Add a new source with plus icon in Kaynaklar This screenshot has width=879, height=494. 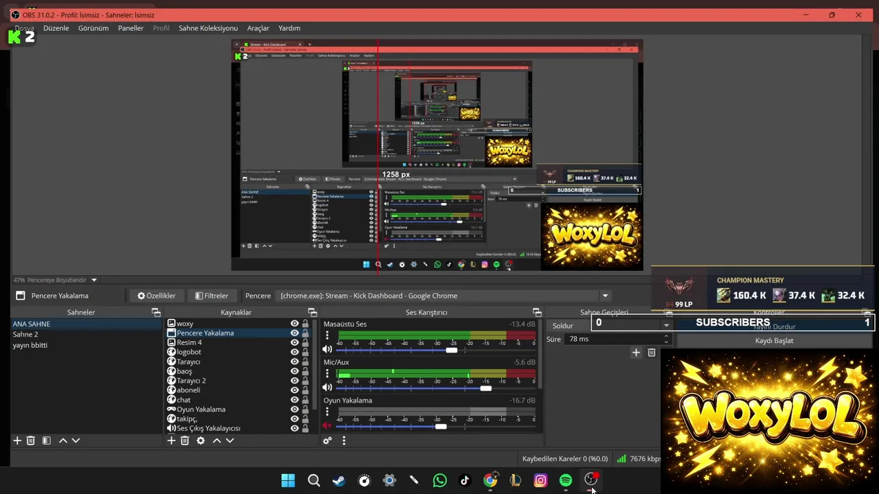(172, 440)
